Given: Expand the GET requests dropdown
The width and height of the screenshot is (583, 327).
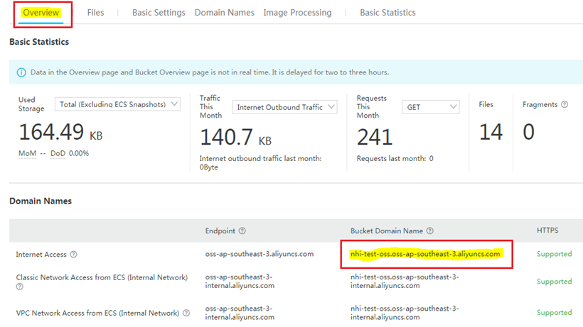Looking at the screenshot, I should point(431,107).
